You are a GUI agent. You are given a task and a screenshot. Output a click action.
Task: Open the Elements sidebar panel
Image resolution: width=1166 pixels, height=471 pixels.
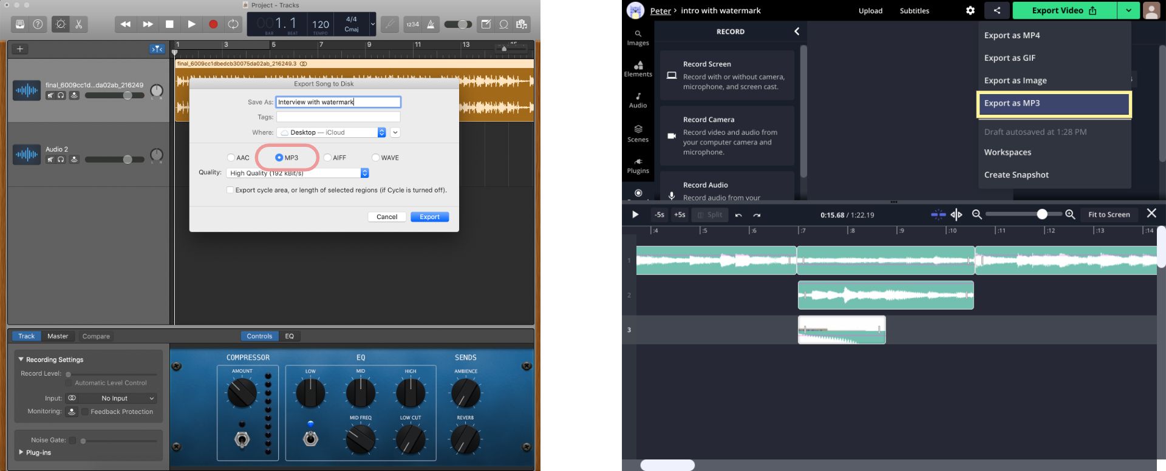[x=638, y=69]
